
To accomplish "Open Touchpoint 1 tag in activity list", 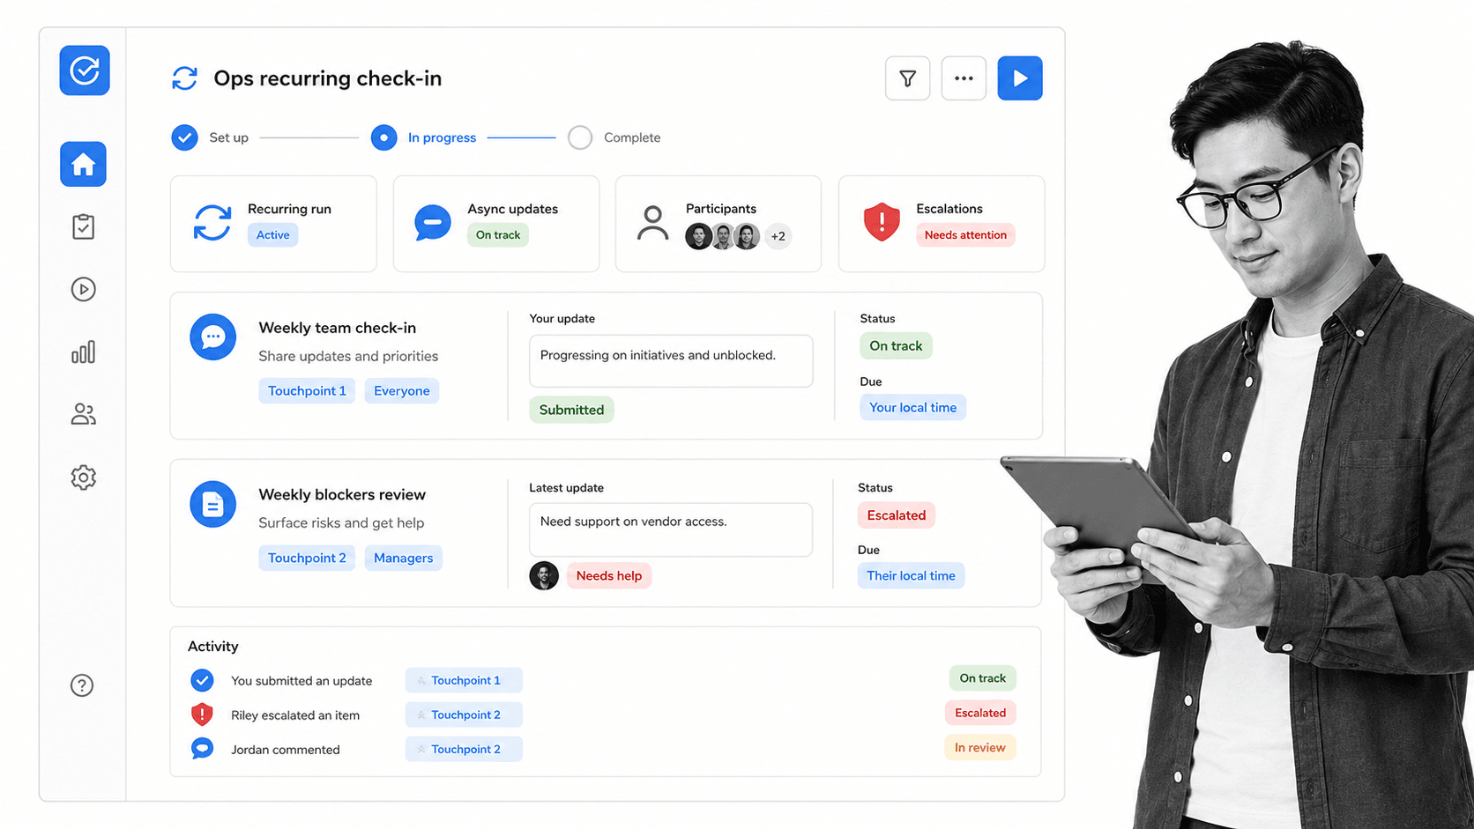I will [x=464, y=680].
